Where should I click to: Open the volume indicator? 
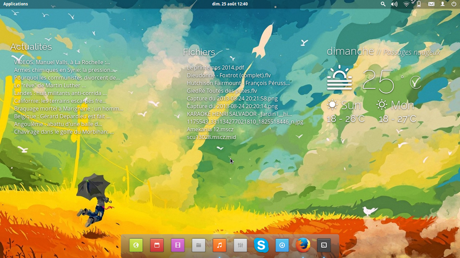coord(394,4)
